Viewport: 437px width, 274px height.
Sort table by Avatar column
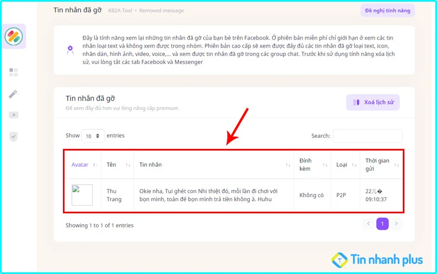click(84, 165)
